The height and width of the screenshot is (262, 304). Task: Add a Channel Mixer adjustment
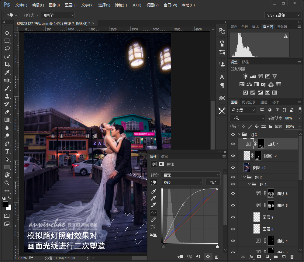point(271,84)
